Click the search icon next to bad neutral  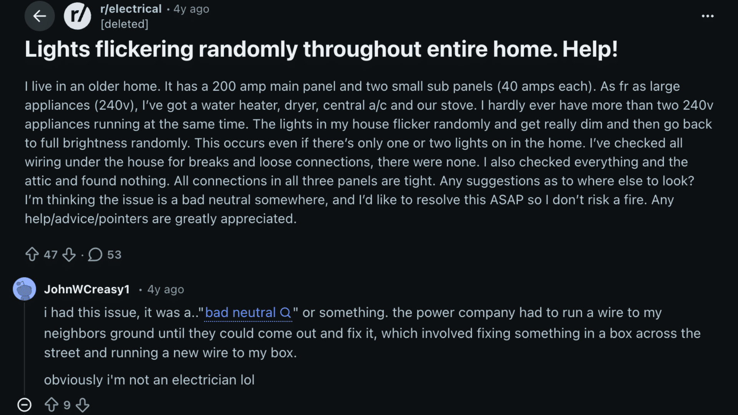[x=285, y=313]
